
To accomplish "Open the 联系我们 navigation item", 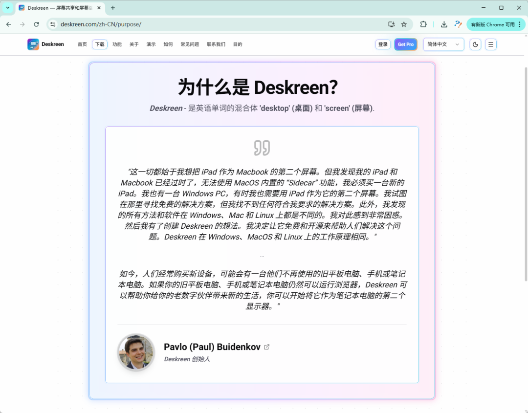I will (x=216, y=44).
